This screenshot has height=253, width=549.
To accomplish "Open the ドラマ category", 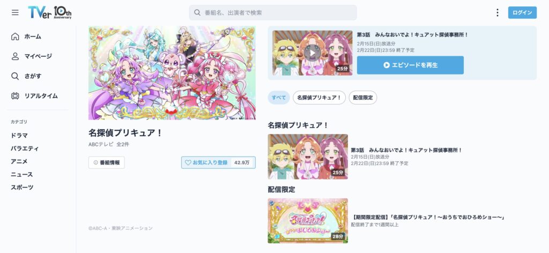I will (19, 136).
